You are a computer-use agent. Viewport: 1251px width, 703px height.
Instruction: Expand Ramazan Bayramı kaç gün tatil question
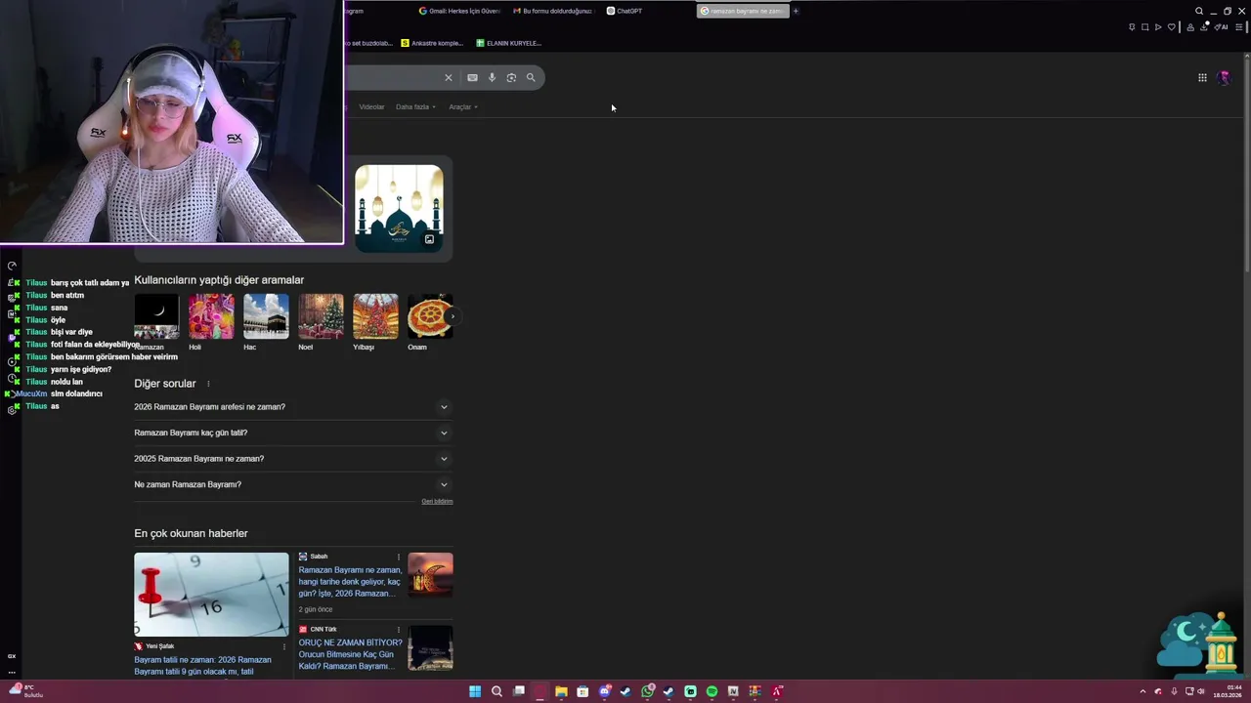(x=293, y=433)
